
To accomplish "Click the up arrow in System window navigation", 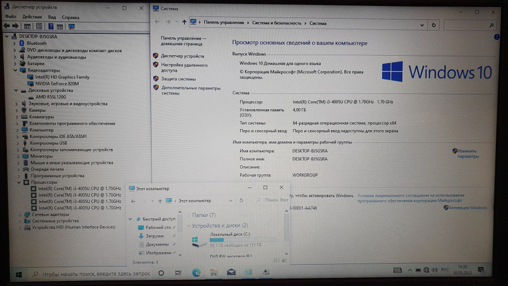I will [x=184, y=22].
